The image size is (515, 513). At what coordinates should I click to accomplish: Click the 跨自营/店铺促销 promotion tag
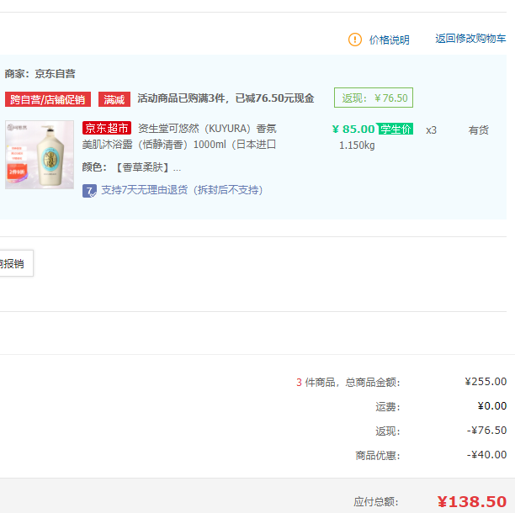tap(48, 99)
